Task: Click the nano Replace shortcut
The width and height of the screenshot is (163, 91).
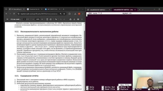Action: 123,89
